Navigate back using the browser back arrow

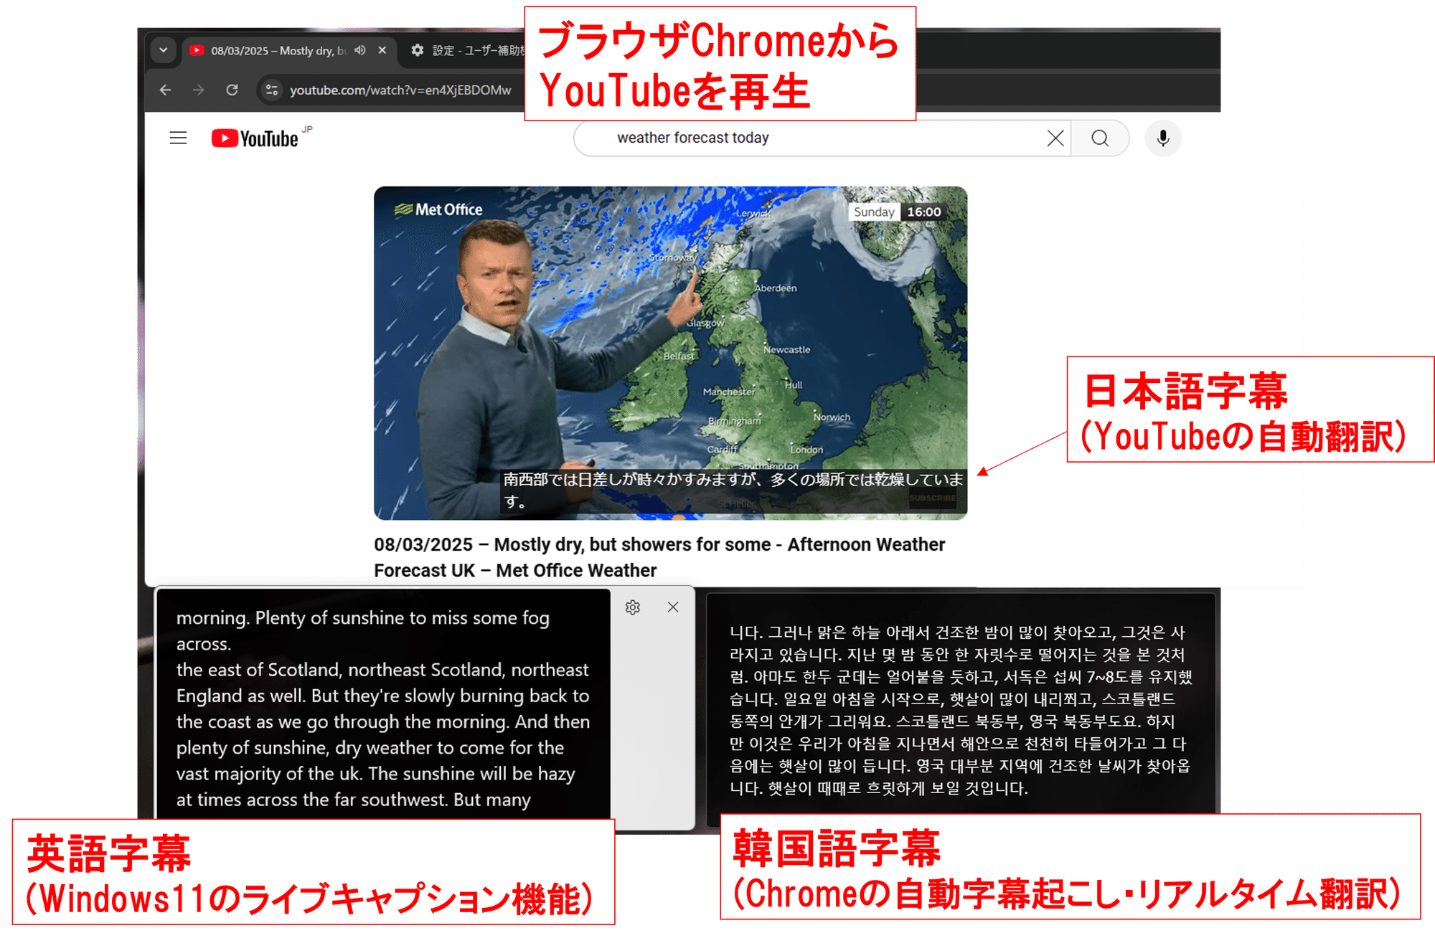pyautogui.click(x=165, y=90)
